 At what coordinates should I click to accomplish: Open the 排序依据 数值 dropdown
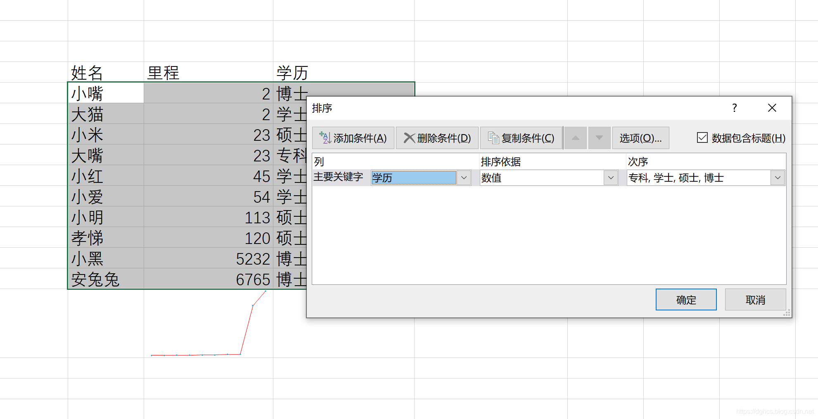pyautogui.click(x=610, y=178)
